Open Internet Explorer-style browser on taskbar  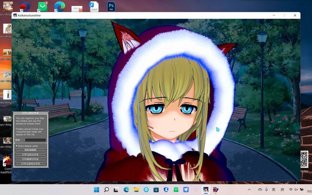pyautogui.click(x=146, y=190)
